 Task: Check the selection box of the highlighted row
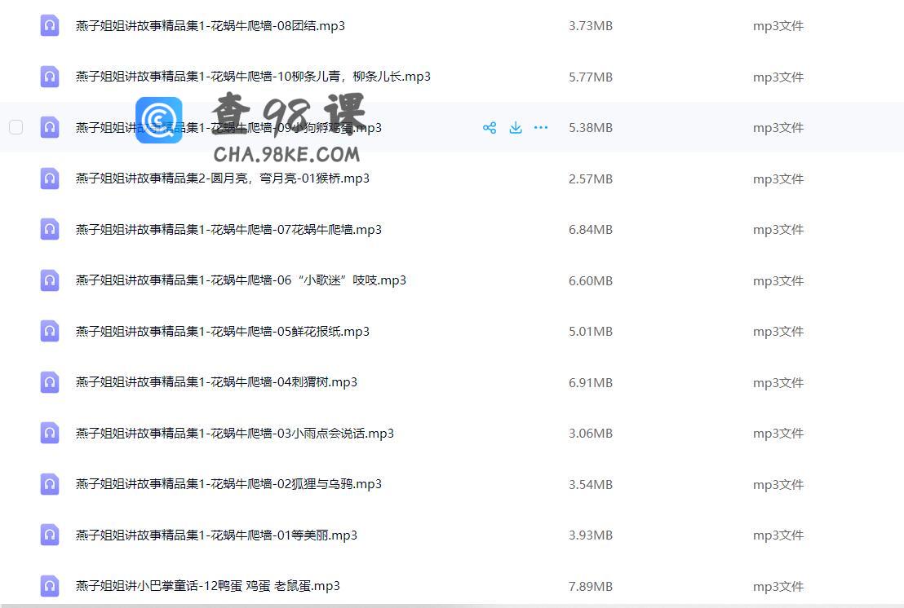pyautogui.click(x=16, y=127)
